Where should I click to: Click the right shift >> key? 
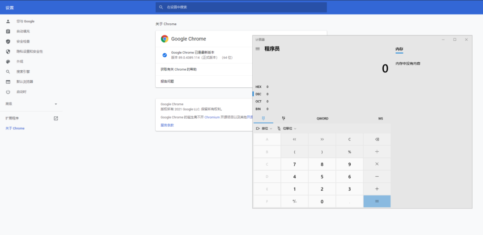322,139
